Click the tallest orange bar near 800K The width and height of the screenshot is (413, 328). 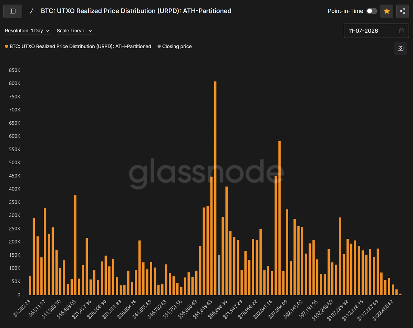215,188
